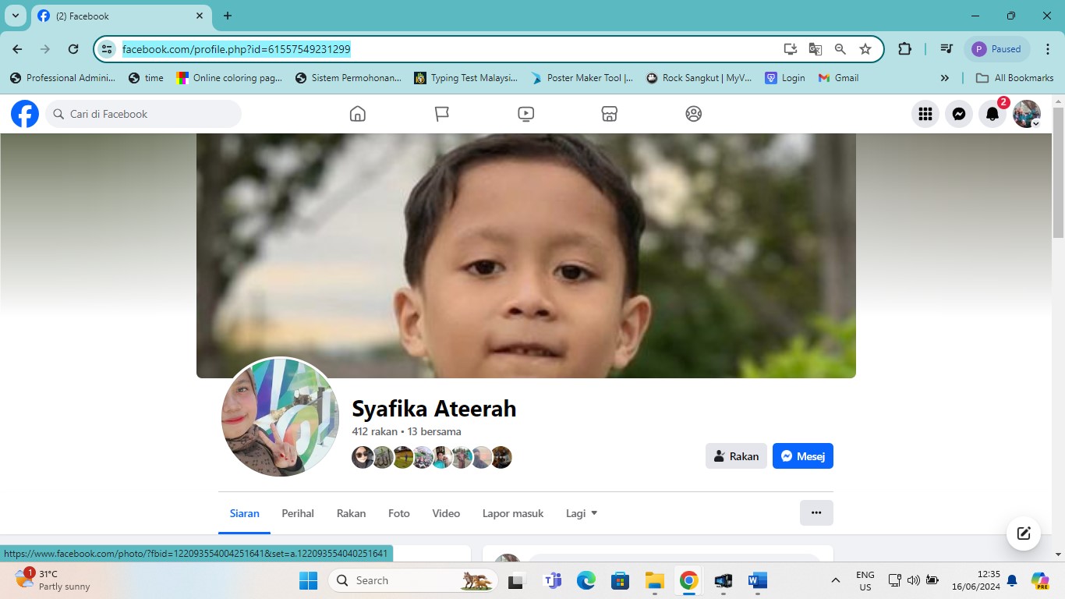The height and width of the screenshot is (599, 1065).
Task: Open the Facebook home feed icon
Action: [357, 113]
